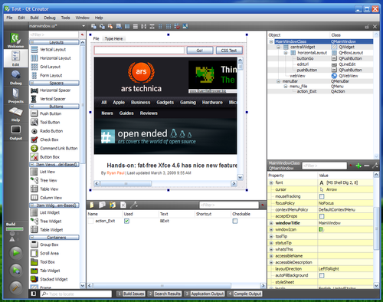383x302 pixels.
Task: Collapse centralWidget tree node
Action: click(279, 47)
